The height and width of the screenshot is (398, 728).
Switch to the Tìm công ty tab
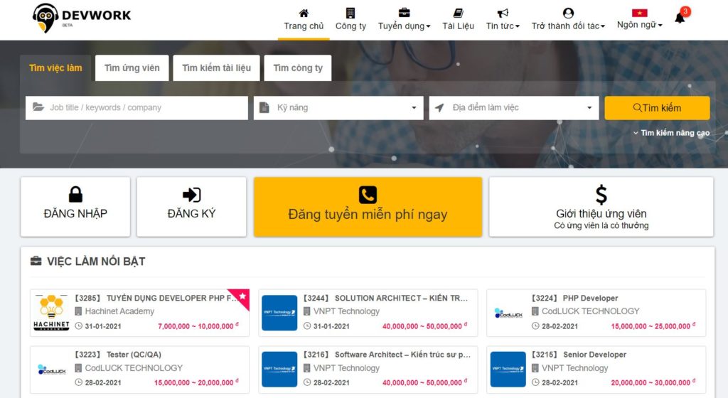click(298, 68)
